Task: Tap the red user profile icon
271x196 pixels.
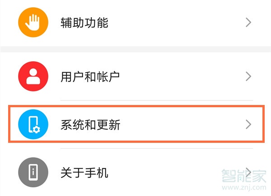Action: (x=33, y=76)
